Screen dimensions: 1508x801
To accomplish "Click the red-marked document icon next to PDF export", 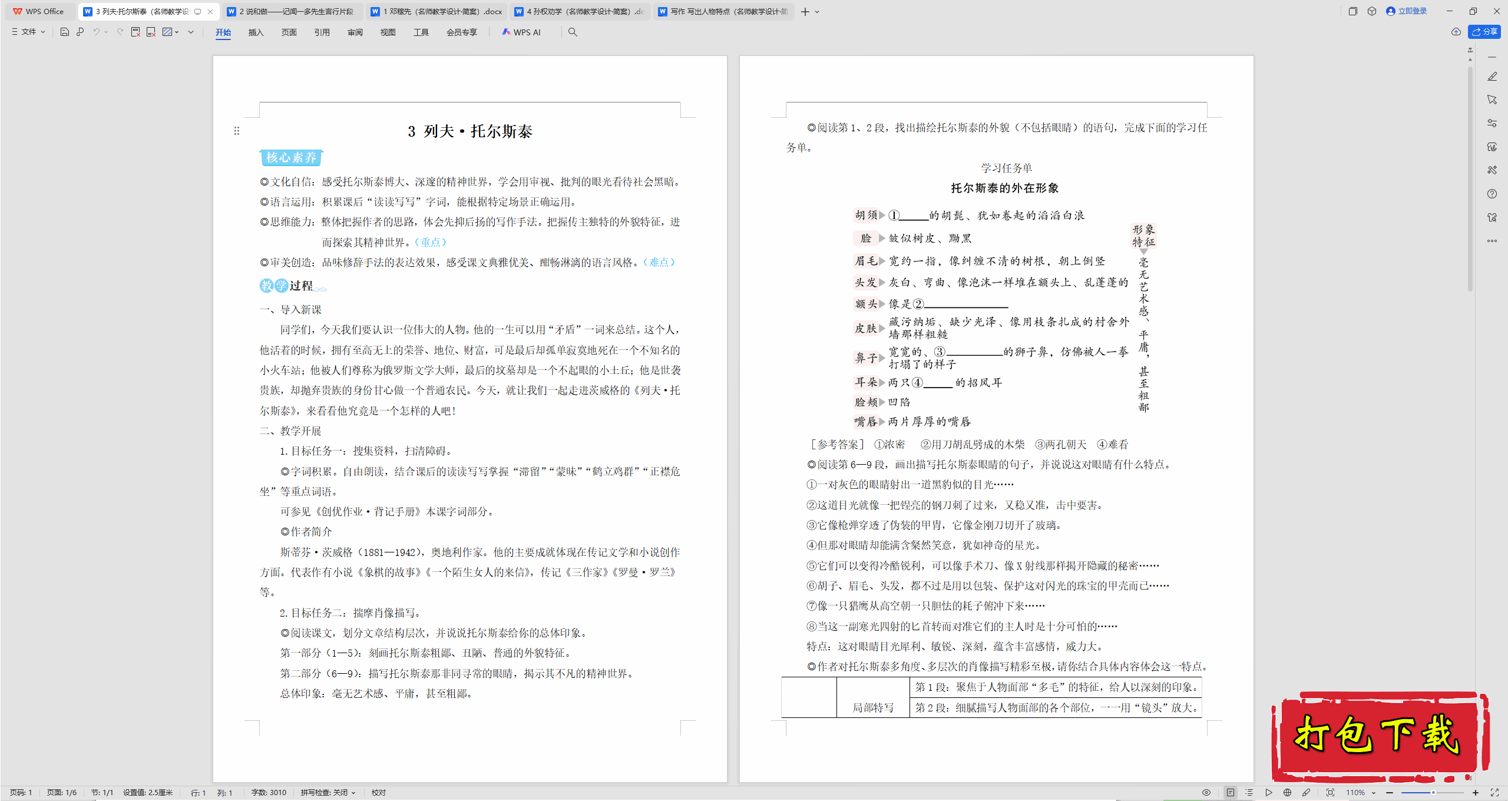I will point(151,32).
